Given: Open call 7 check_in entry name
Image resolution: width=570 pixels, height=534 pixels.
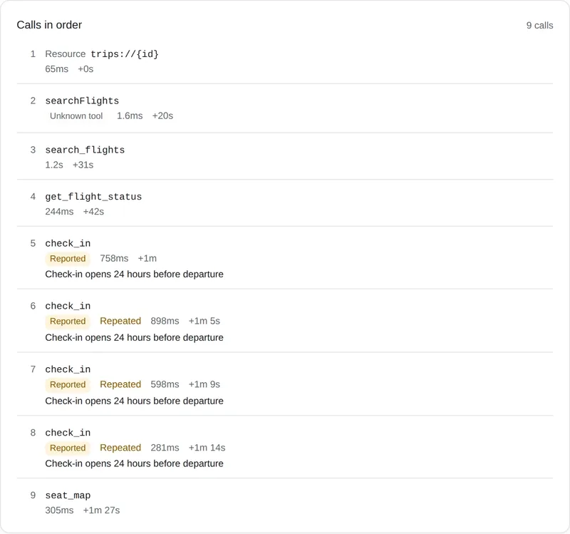Looking at the screenshot, I should [x=68, y=369].
